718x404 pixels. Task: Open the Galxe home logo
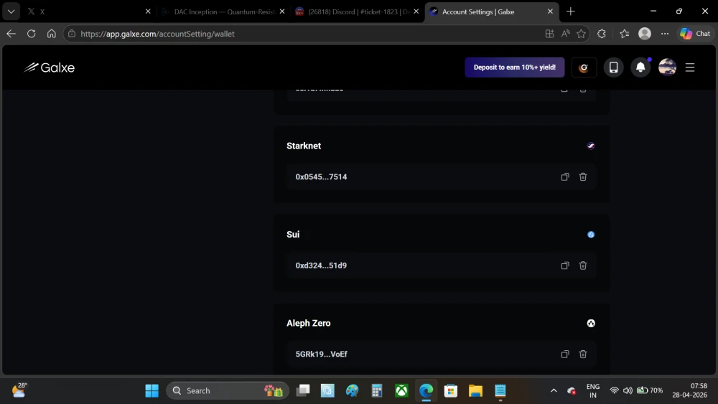pos(50,67)
